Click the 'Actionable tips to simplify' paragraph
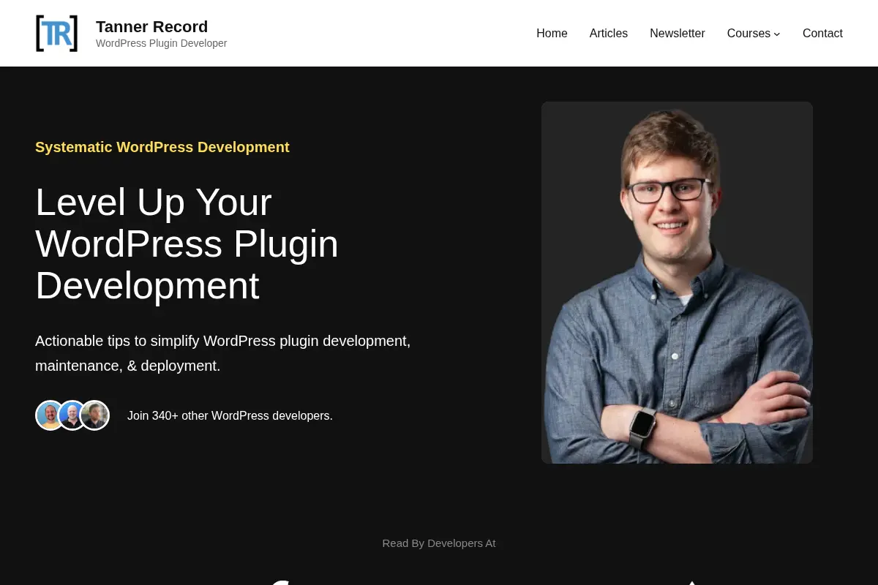This screenshot has height=585, width=878. [223, 353]
